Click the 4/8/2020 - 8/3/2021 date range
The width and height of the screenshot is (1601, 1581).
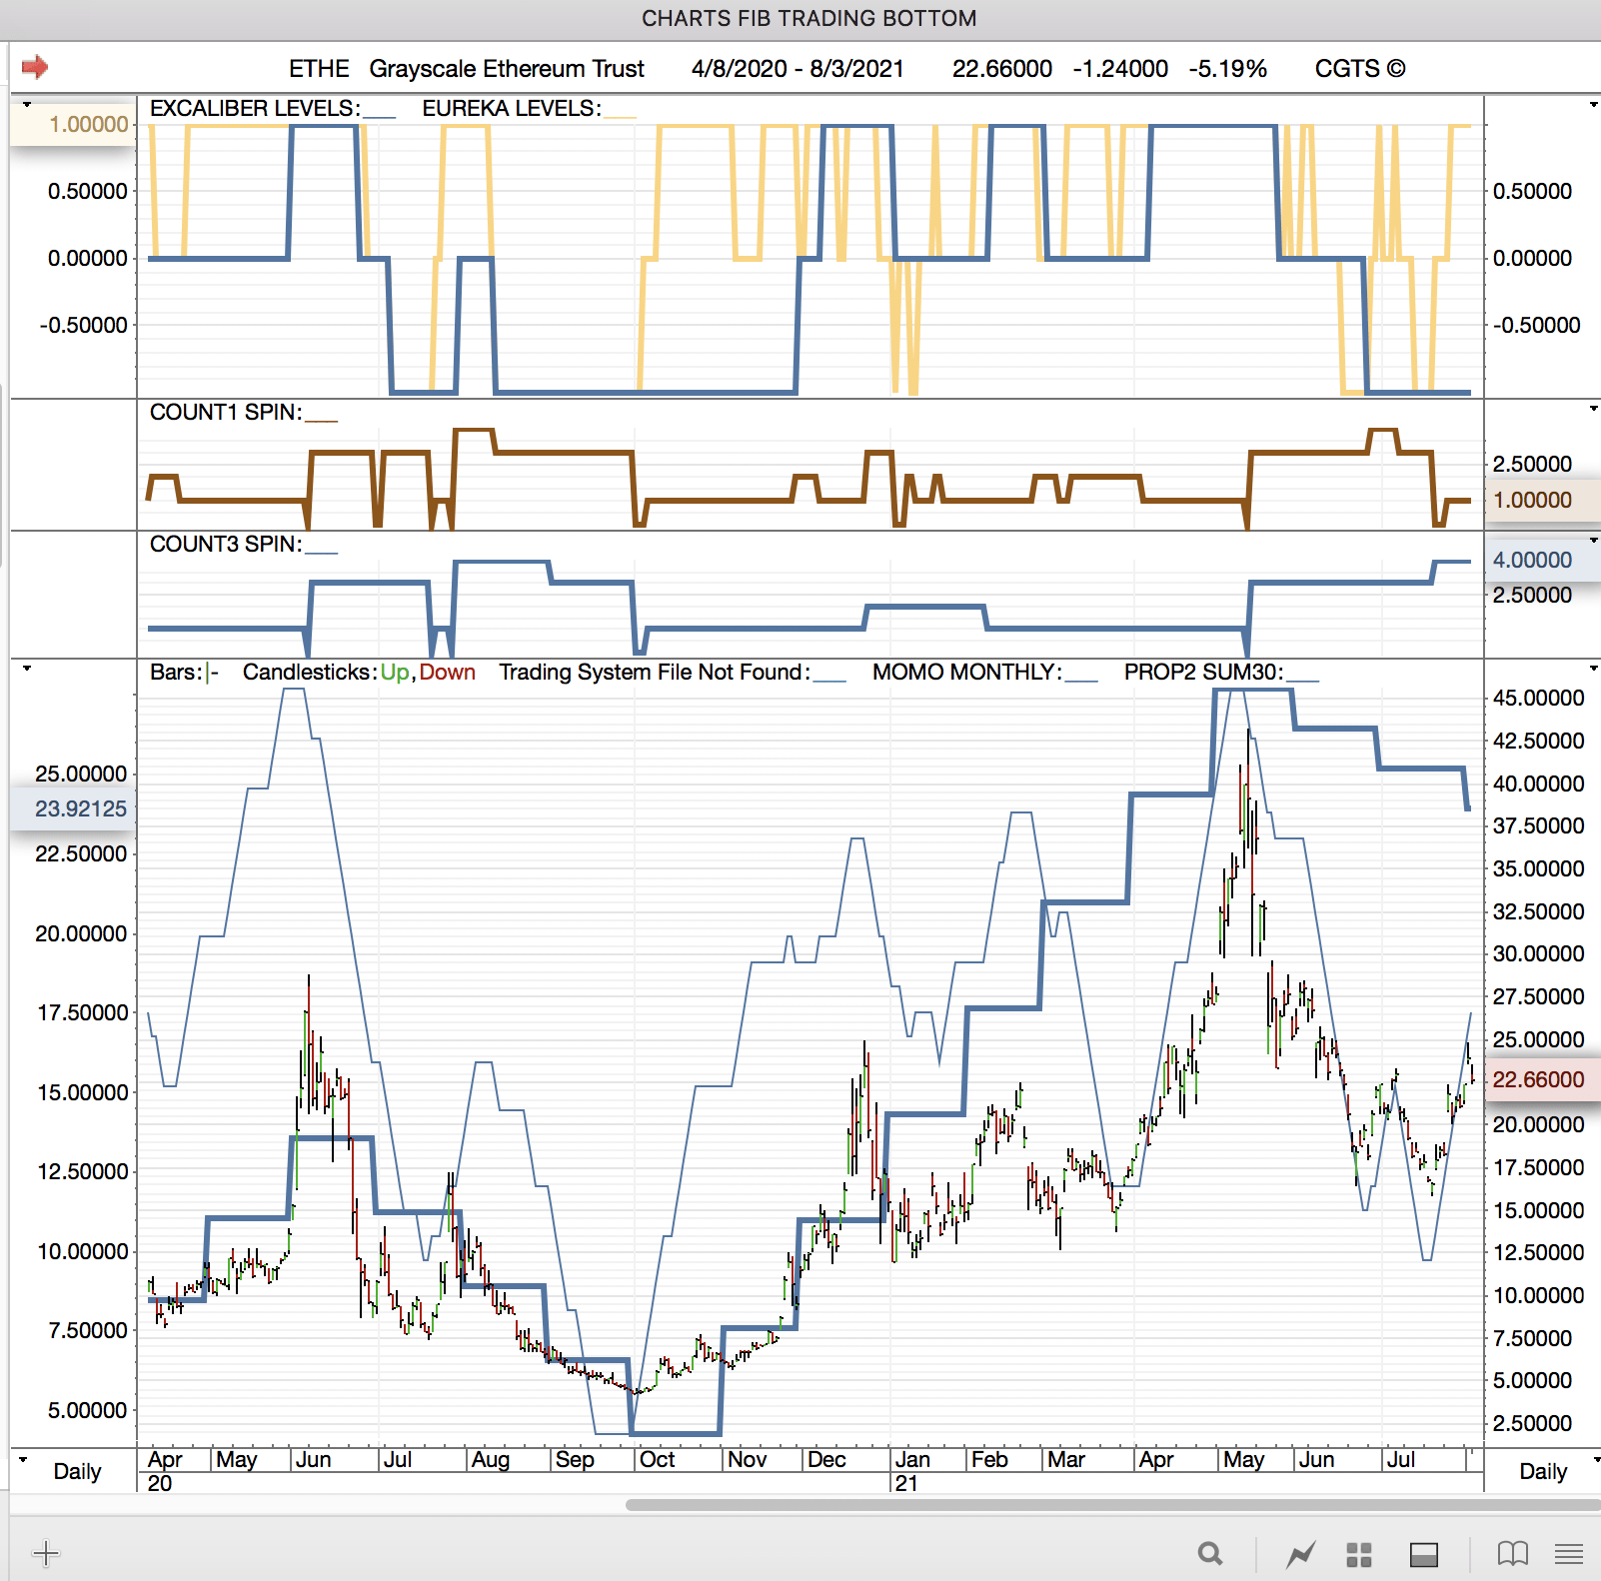coord(798,69)
